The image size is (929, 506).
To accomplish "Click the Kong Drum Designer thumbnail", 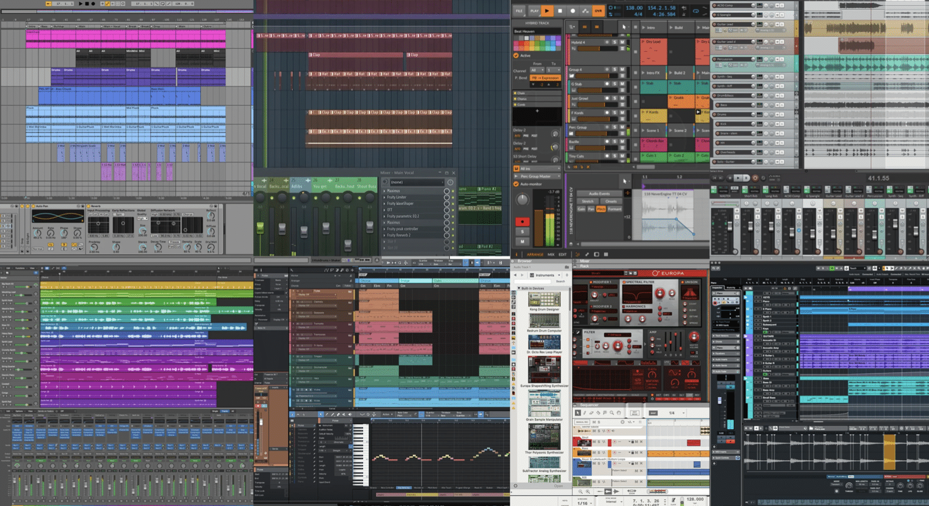I will pos(544,299).
